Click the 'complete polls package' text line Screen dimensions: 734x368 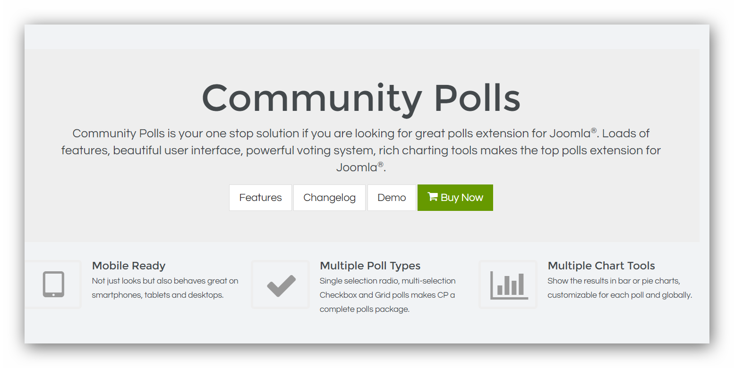click(365, 309)
